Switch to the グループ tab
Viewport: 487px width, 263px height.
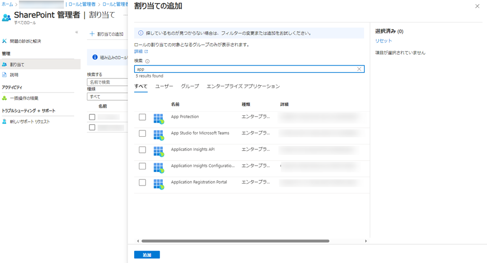coord(190,86)
